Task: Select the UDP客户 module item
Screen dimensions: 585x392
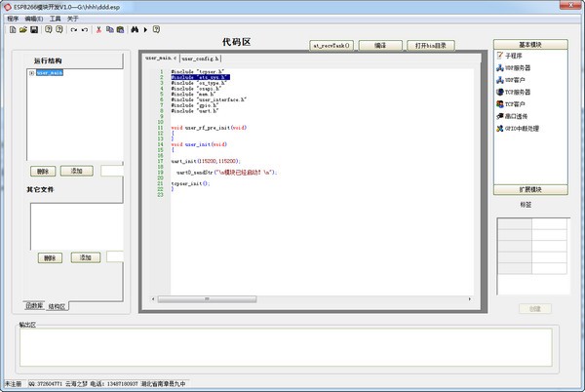Action: pyautogui.click(x=510, y=80)
